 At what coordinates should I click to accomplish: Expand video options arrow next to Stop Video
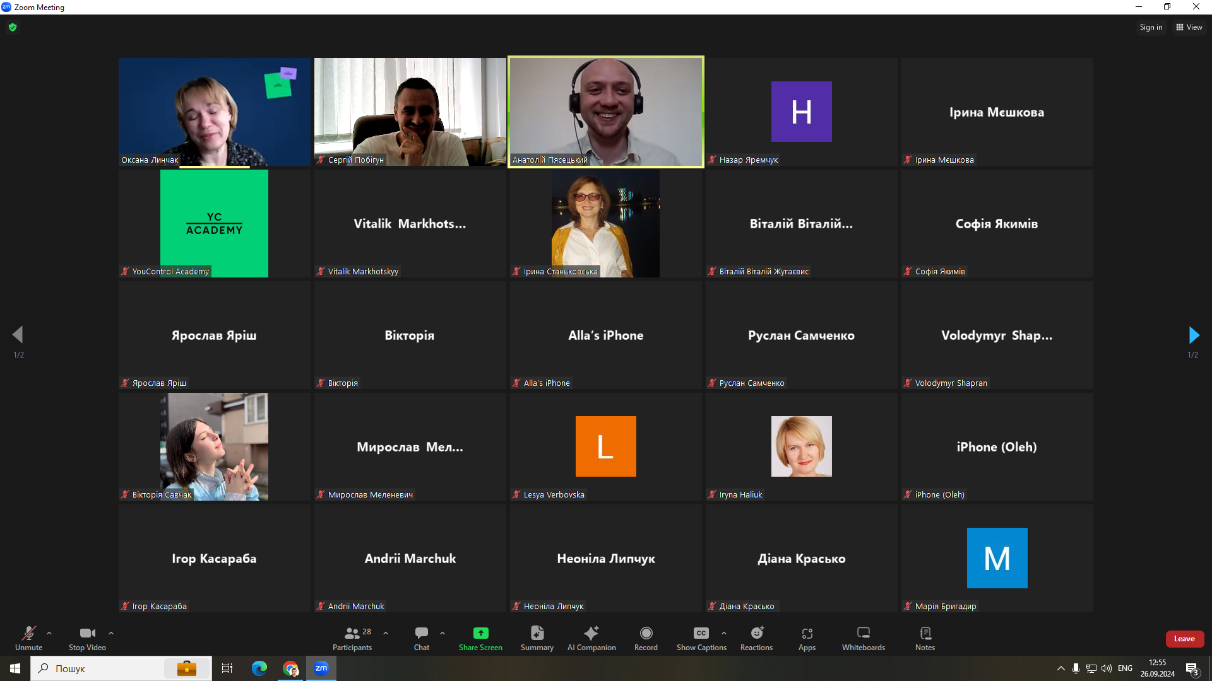tap(111, 633)
